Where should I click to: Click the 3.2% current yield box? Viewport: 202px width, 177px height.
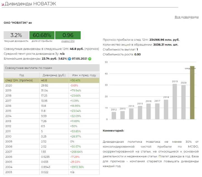(x=16, y=35)
